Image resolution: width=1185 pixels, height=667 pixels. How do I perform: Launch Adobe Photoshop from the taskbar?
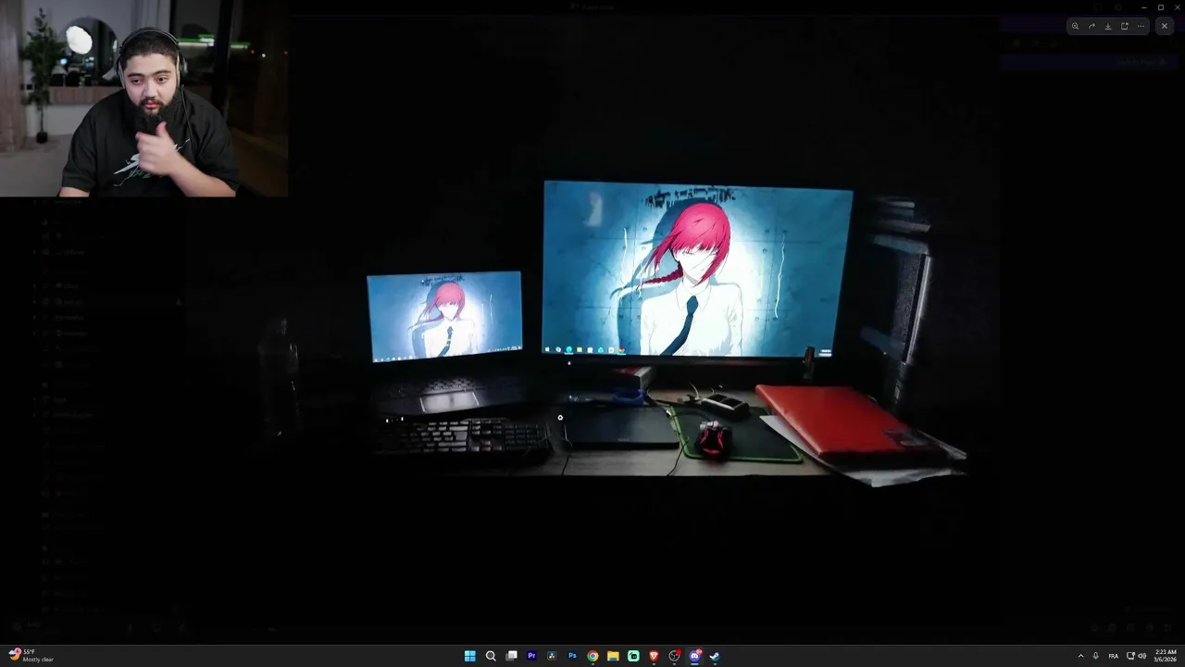coord(572,656)
